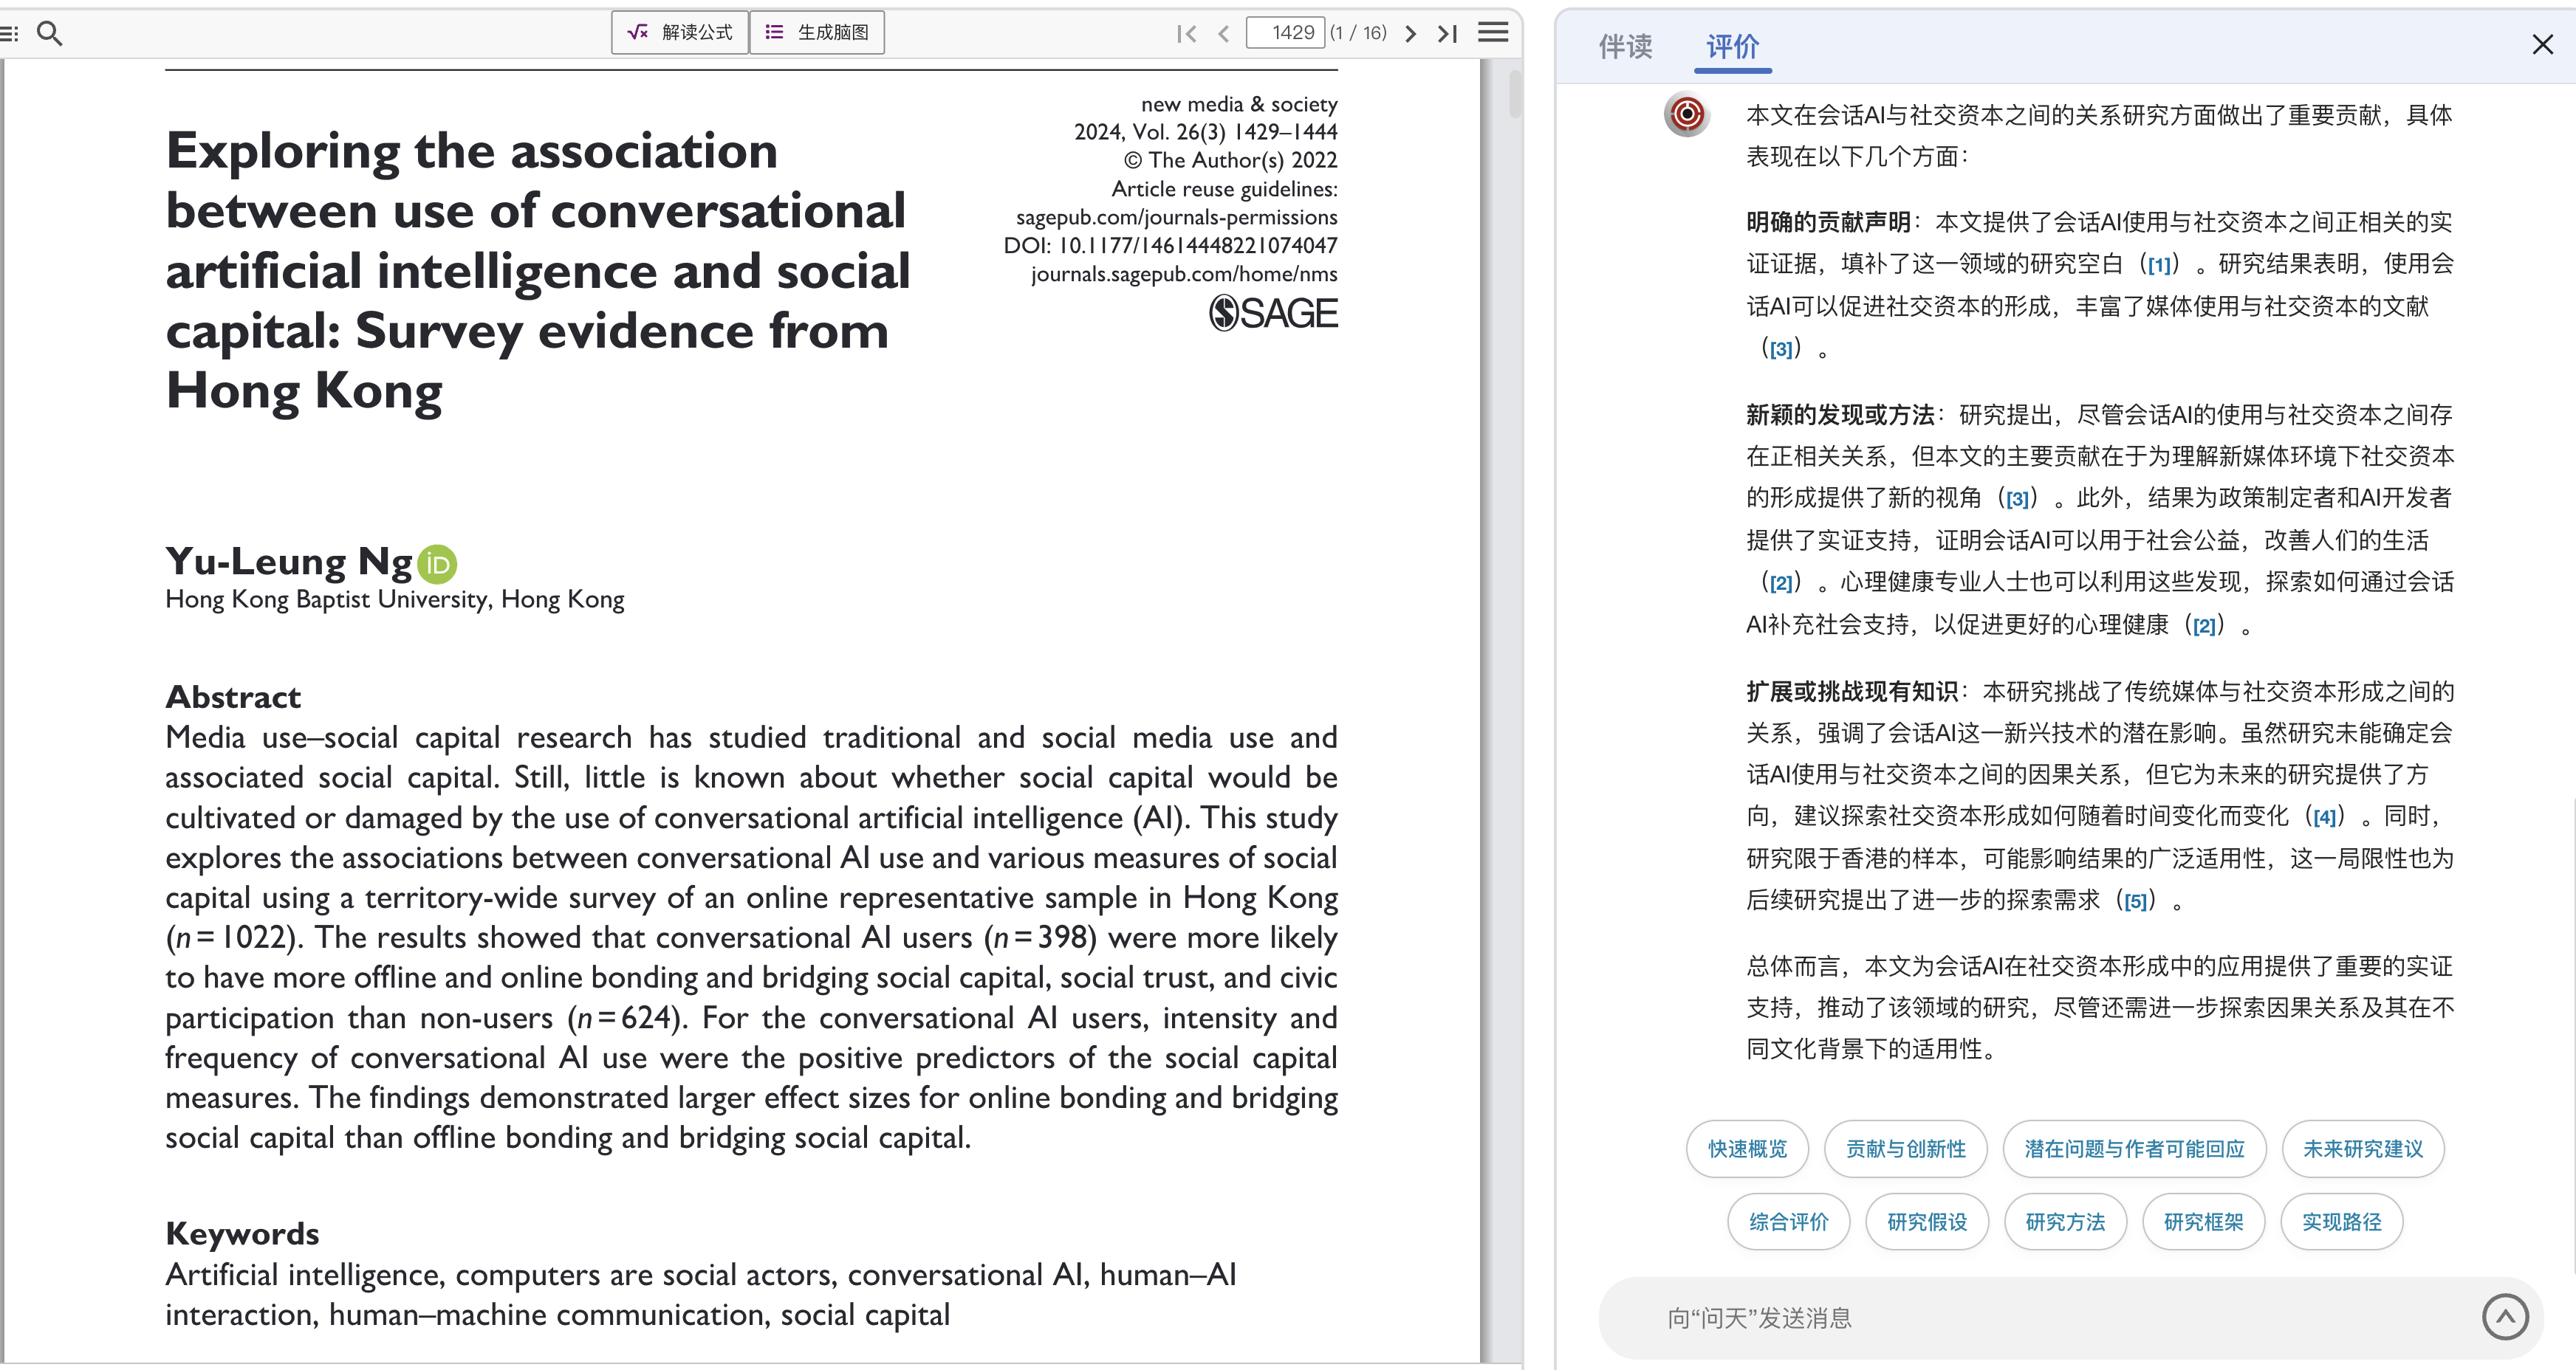The height and width of the screenshot is (1370, 2576).
Task: Click the page count text (1 / 16)
Action: point(1358,33)
